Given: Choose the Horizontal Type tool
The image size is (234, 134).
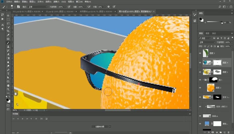Looking at the screenshot, I should (8, 73).
